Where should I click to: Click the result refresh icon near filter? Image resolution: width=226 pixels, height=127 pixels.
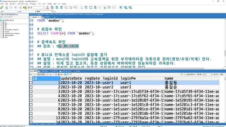184,74
